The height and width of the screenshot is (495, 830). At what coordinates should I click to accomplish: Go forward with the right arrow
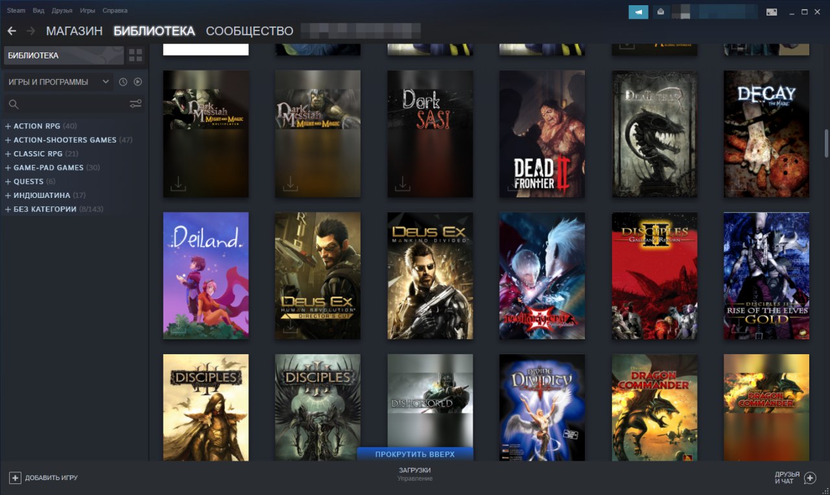30,31
